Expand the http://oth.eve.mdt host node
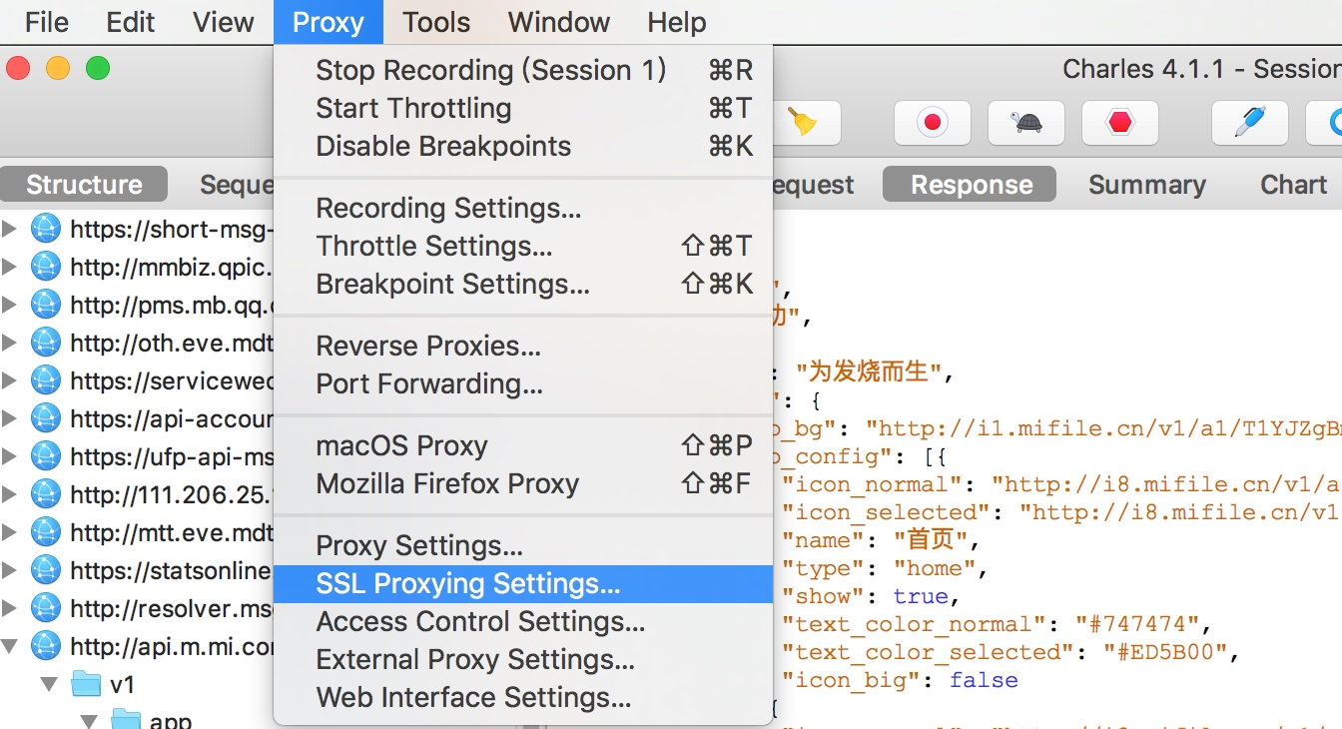This screenshot has height=729, width=1342. [x=10, y=344]
